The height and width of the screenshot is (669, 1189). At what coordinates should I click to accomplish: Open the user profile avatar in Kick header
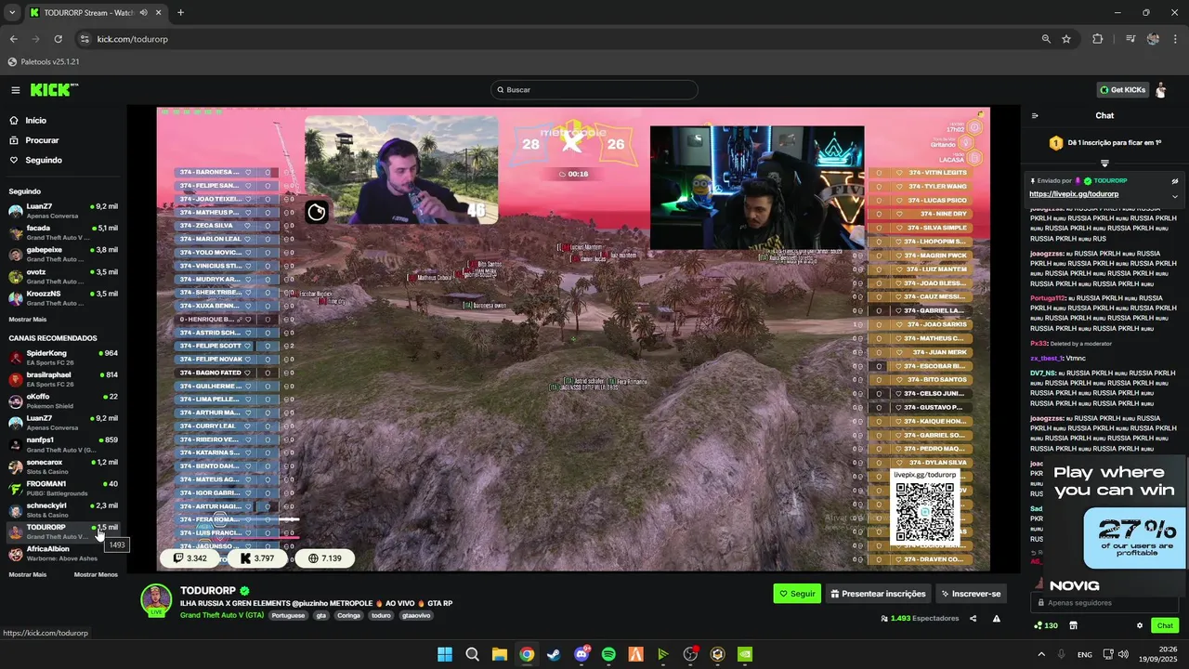tap(1160, 90)
